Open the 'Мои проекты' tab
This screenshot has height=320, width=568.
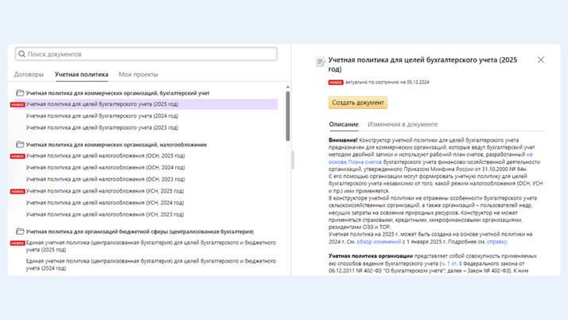(138, 75)
